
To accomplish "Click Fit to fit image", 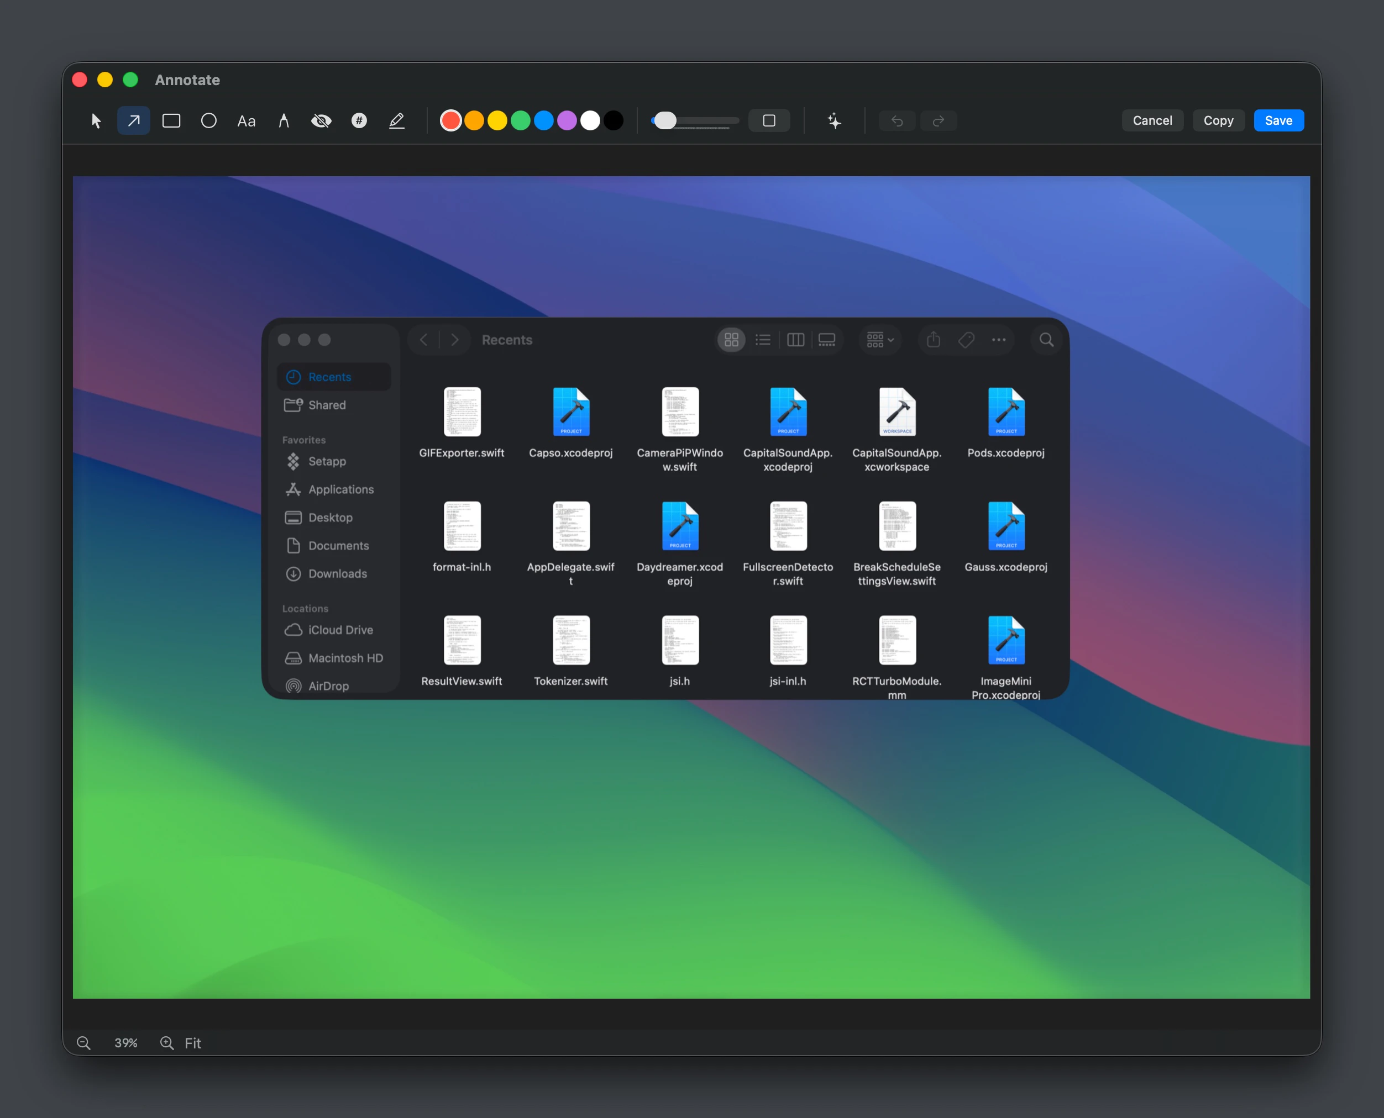I will (193, 1043).
